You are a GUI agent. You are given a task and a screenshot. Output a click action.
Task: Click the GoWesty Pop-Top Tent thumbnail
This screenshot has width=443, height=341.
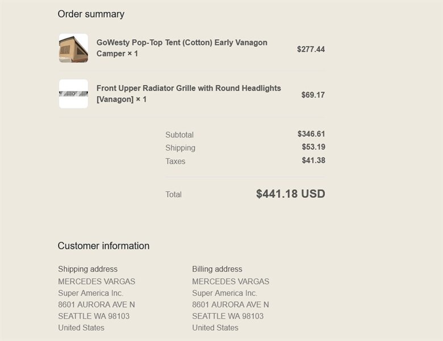pyautogui.click(x=73, y=48)
